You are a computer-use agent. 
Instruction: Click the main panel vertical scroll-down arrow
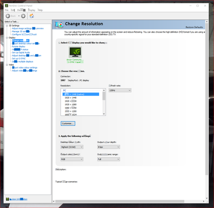[x=207, y=198]
